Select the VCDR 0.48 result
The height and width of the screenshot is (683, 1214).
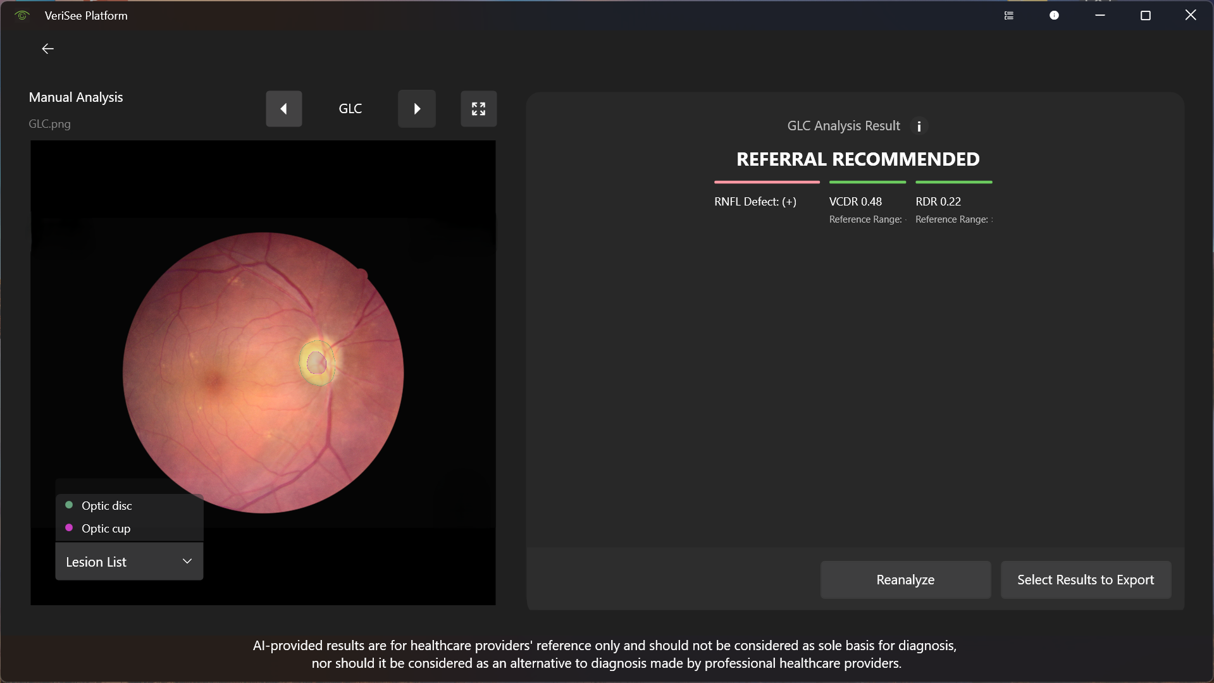(x=855, y=202)
